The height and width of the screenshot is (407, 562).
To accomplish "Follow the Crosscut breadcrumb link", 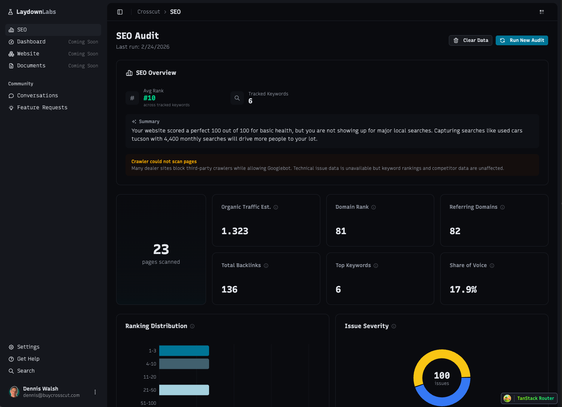I will tap(149, 12).
